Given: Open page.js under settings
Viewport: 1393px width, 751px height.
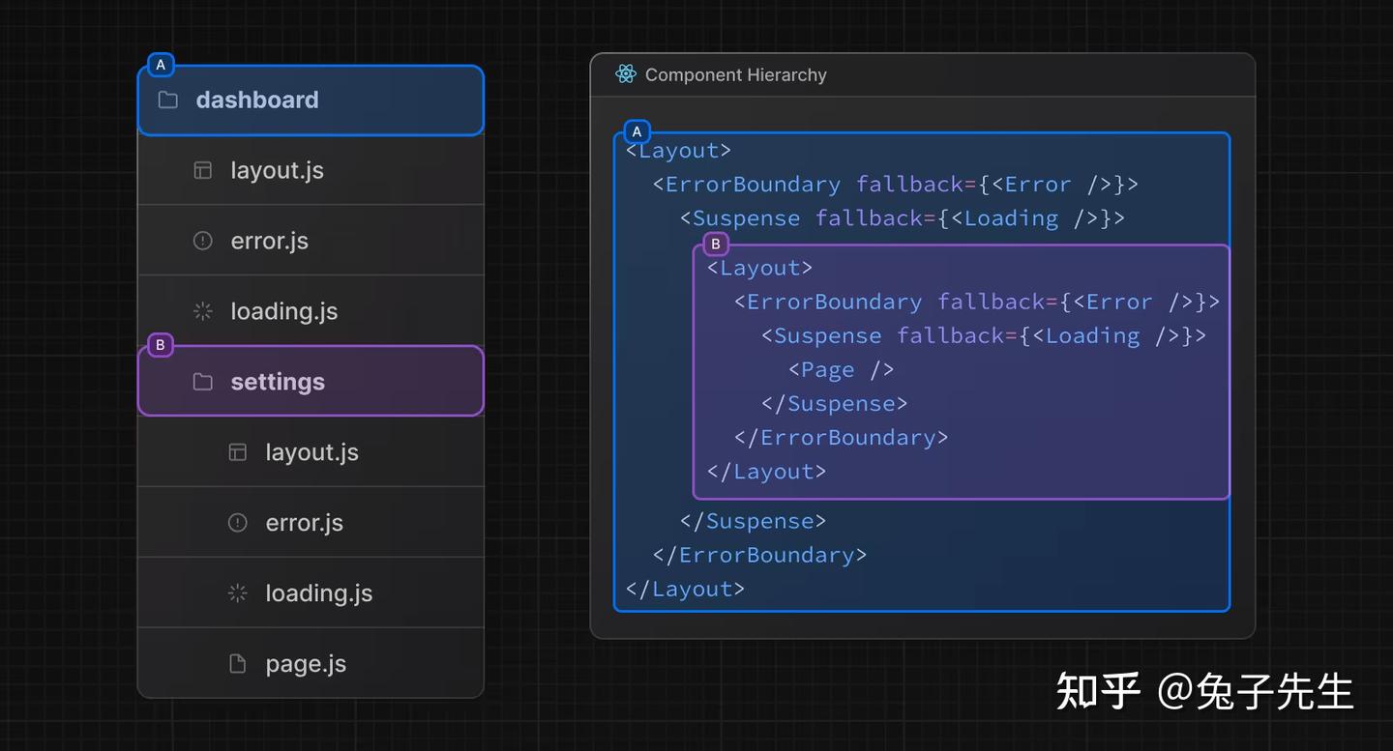Looking at the screenshot, I should click(x=311, y=663).
